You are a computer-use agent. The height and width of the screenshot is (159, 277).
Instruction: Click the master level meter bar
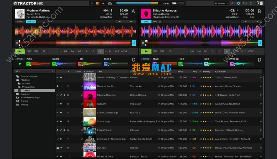[x=137, y=3]
